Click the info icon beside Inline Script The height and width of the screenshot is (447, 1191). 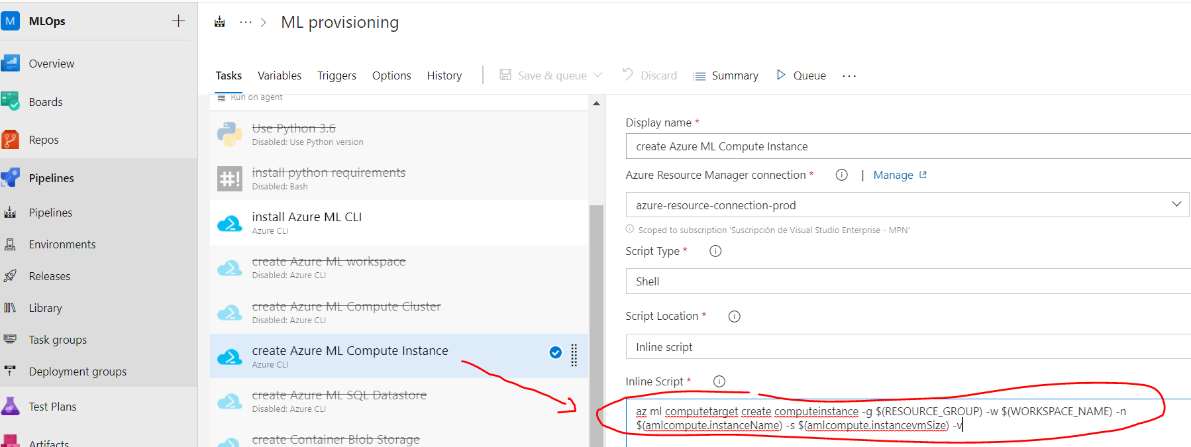tap(719, 381)
